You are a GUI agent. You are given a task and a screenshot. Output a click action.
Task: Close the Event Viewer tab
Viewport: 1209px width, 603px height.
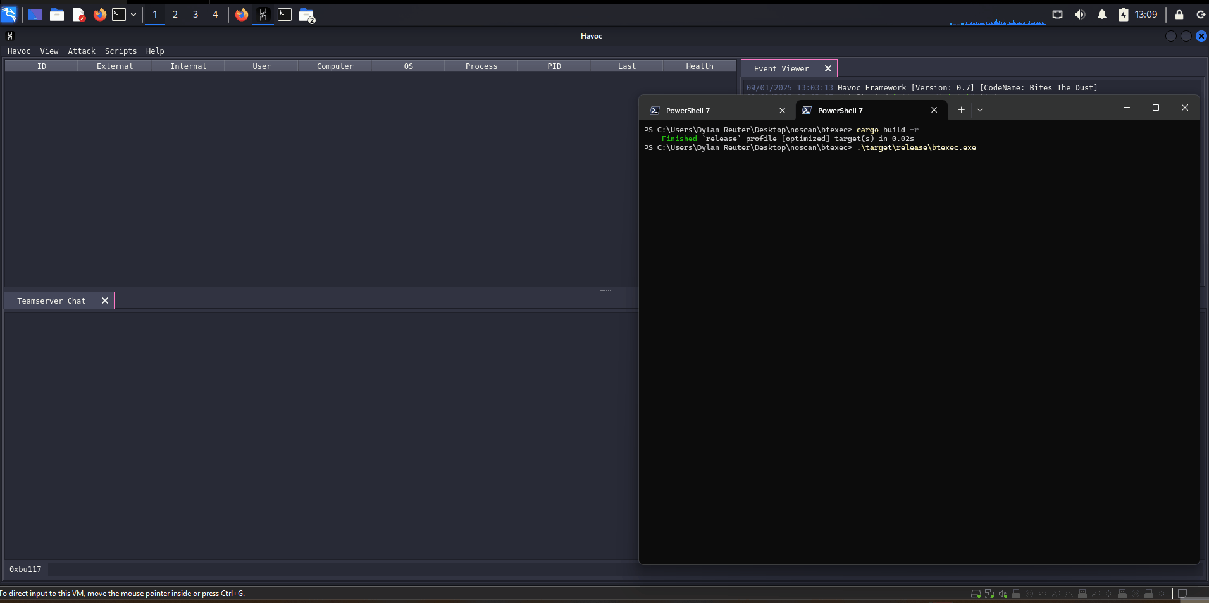pos(828,69)
